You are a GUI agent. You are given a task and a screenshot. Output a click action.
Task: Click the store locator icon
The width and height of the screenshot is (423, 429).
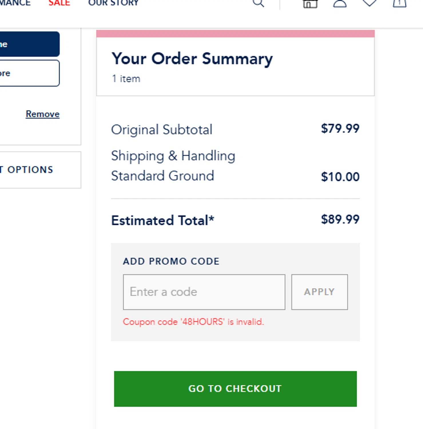[310, 3]
